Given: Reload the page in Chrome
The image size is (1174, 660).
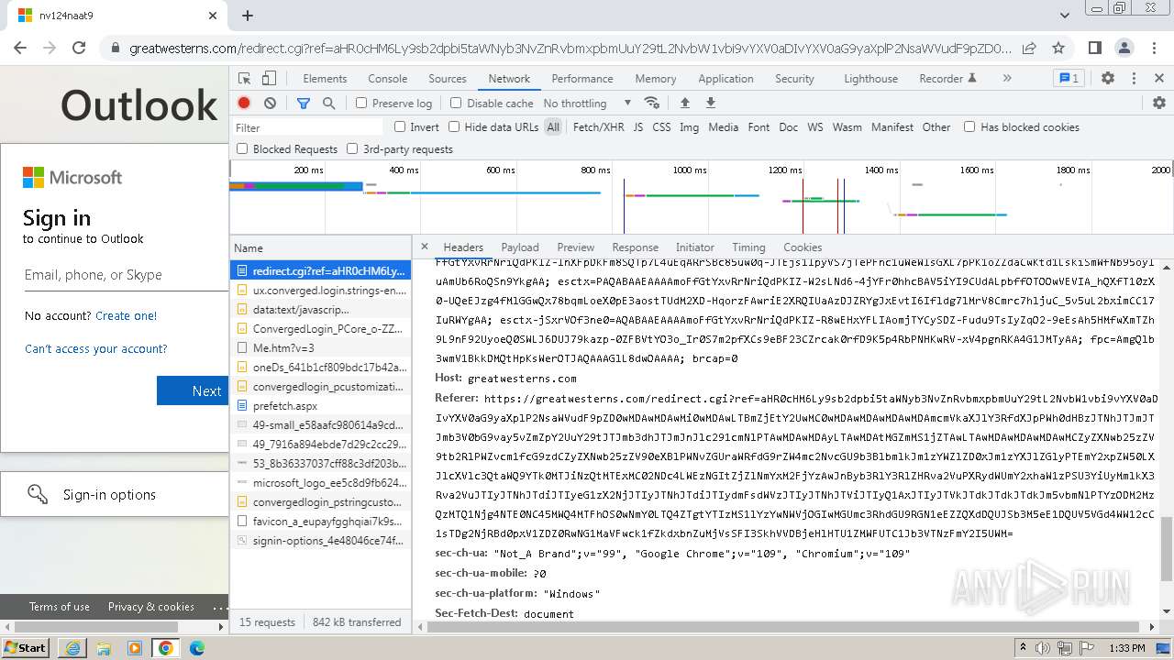Looking at the screenshot, I should [79, 48].
